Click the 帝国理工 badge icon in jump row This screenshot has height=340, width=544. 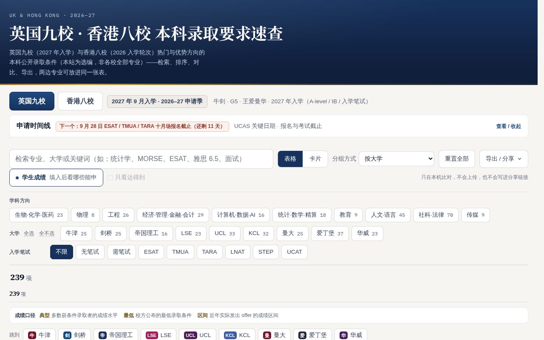click(x=103, y=335)
